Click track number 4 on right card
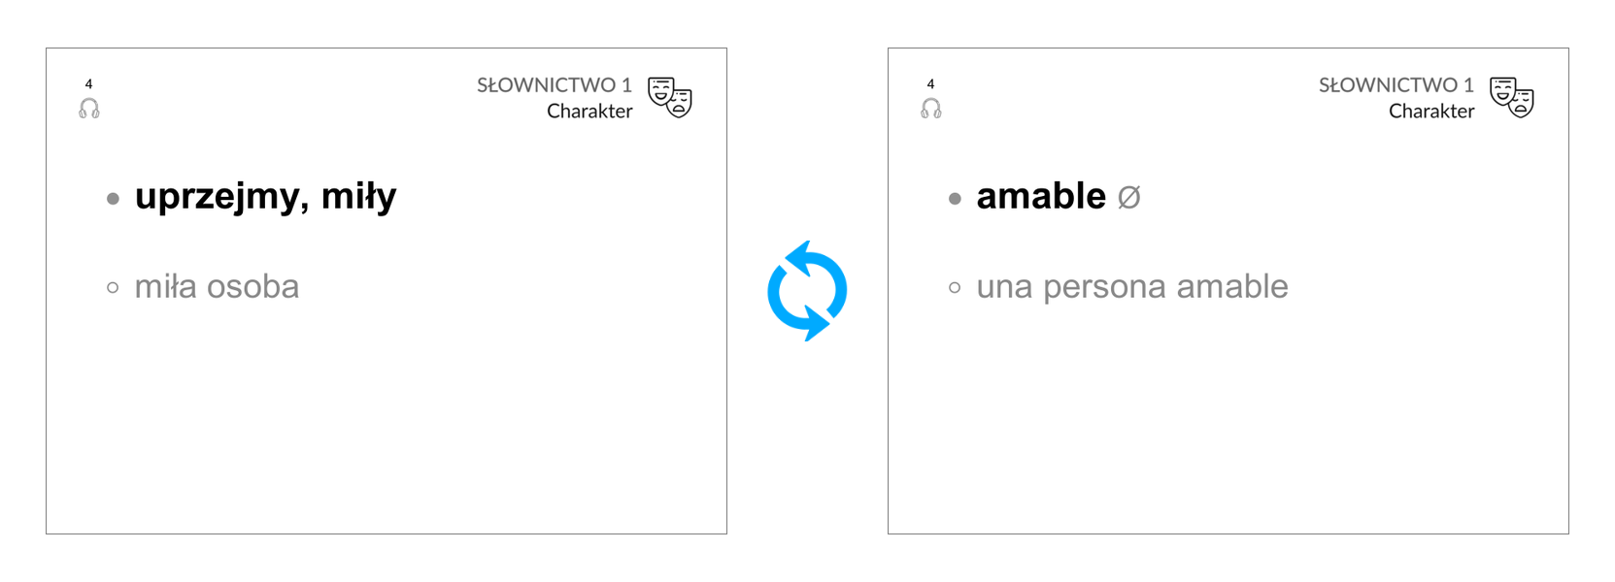Screen dimensions: 1615x582 [x=930, y=84]
